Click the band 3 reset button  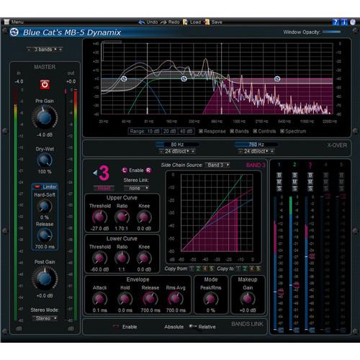104,188
